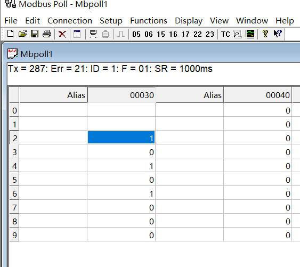Select row header number 6
The image size is (300, 267).
[x=14, y=193]
